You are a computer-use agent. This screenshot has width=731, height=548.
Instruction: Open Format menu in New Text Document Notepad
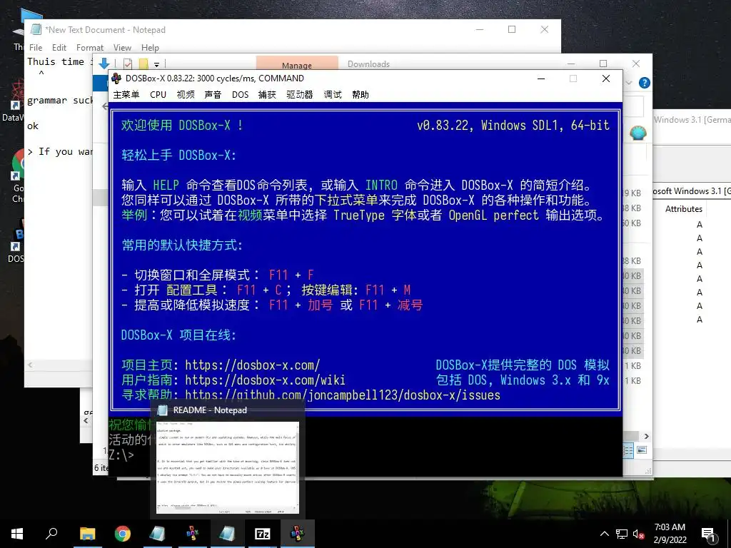pos(89,48)
